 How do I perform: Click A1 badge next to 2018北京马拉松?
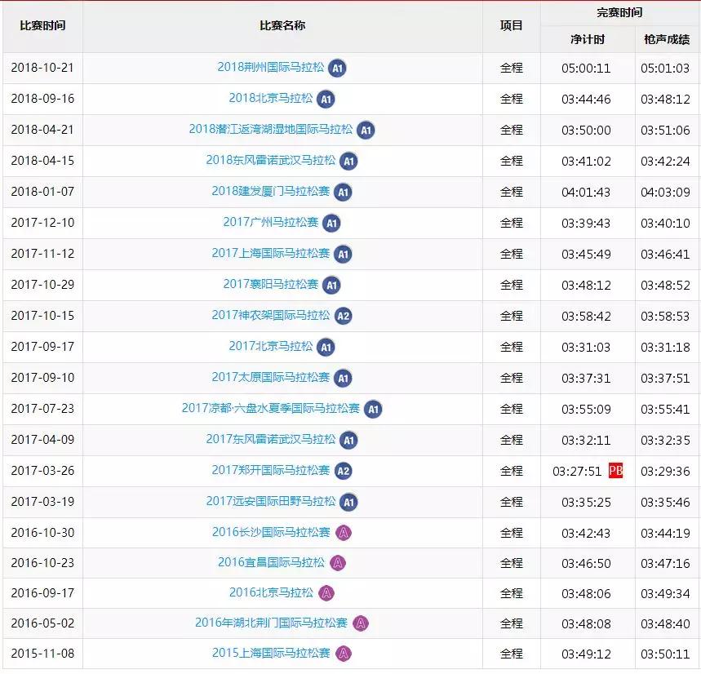coord(326,100)
